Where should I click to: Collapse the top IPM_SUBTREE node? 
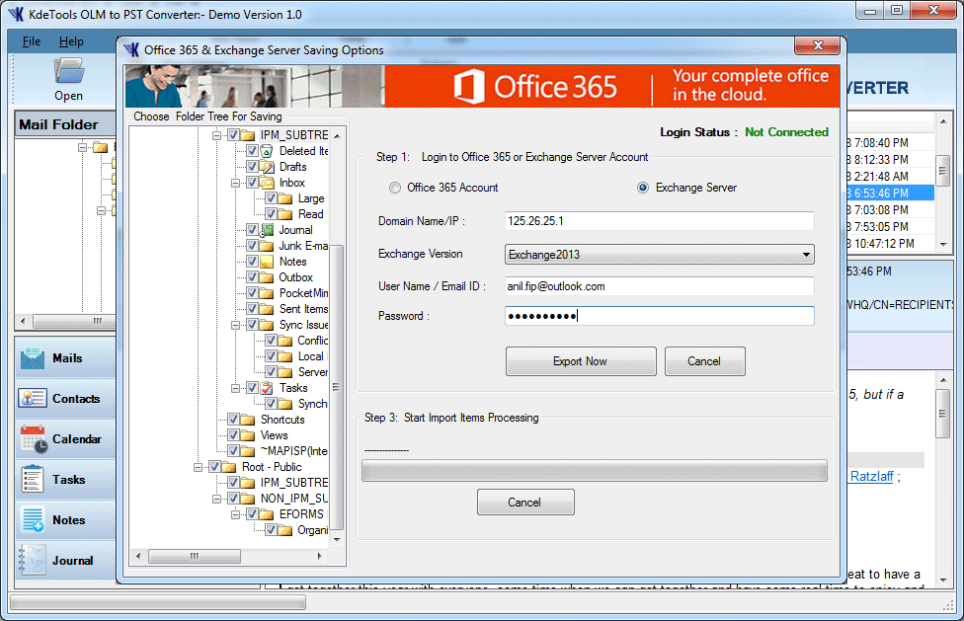216,135
